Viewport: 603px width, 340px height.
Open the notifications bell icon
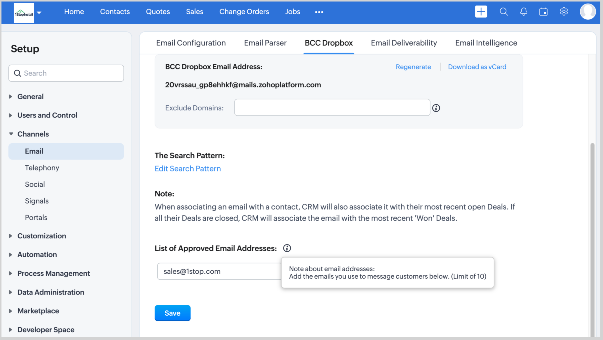click(524, 12)
